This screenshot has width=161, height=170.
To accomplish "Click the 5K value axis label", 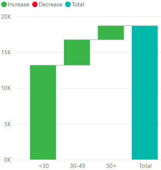I will pyautogui.click(x=8, y=124).
